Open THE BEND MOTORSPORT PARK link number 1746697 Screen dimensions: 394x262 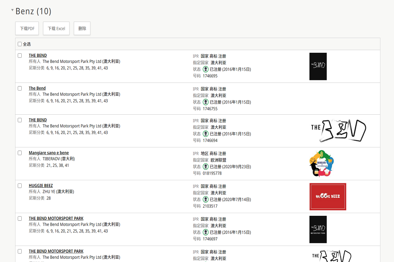[x=56, y=218]
